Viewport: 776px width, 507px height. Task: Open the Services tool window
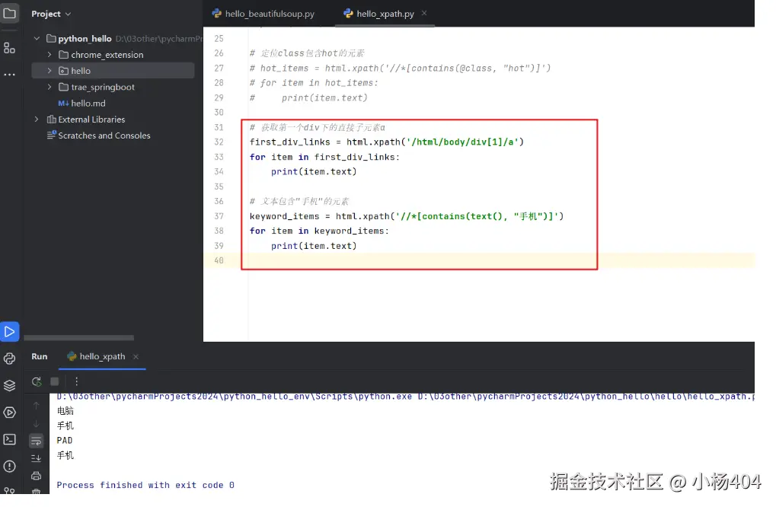9,413
